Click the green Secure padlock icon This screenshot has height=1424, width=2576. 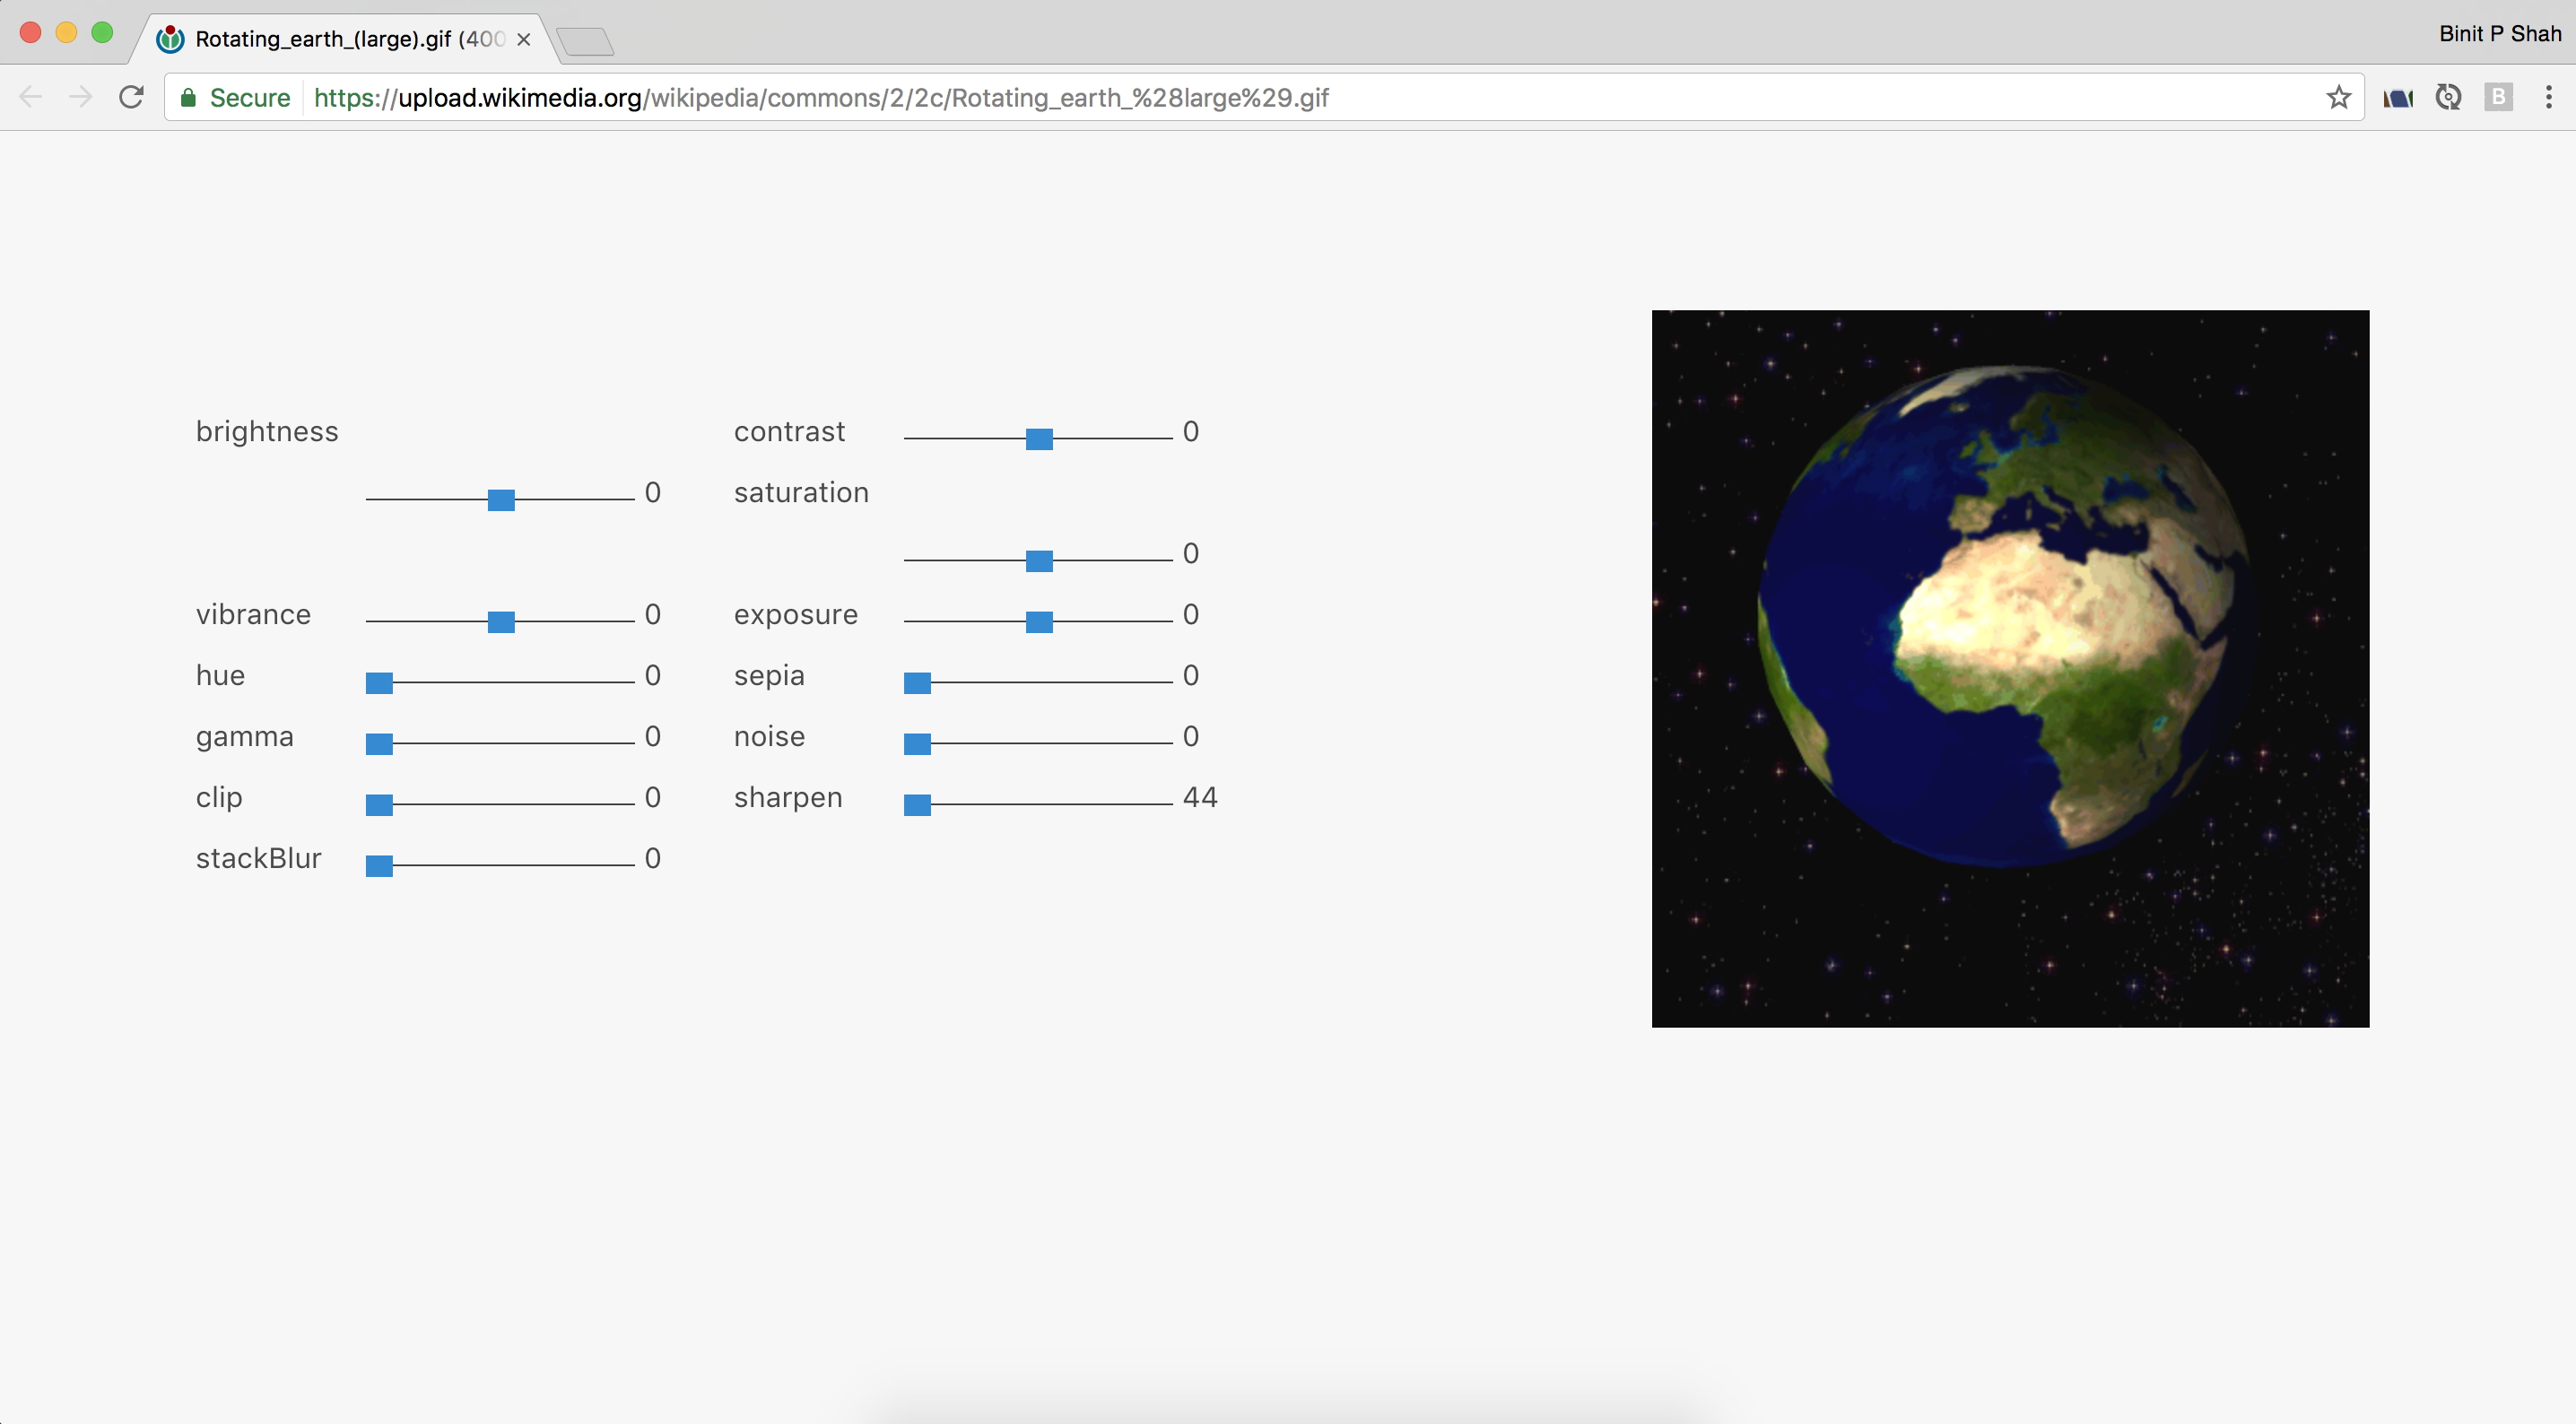(188, 97)
